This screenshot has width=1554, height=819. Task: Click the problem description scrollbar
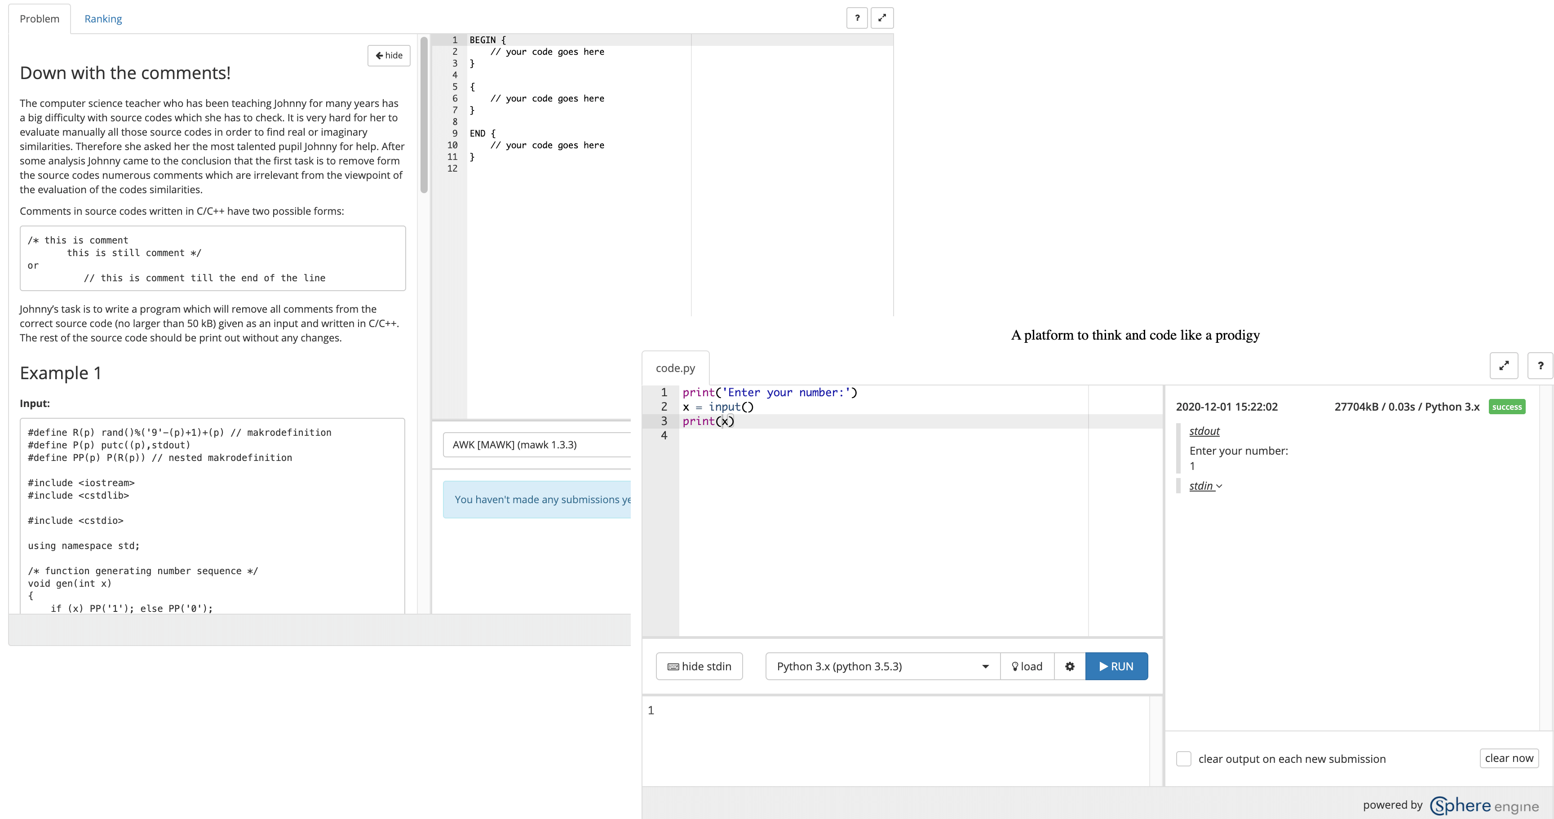[x=424, y=115]
